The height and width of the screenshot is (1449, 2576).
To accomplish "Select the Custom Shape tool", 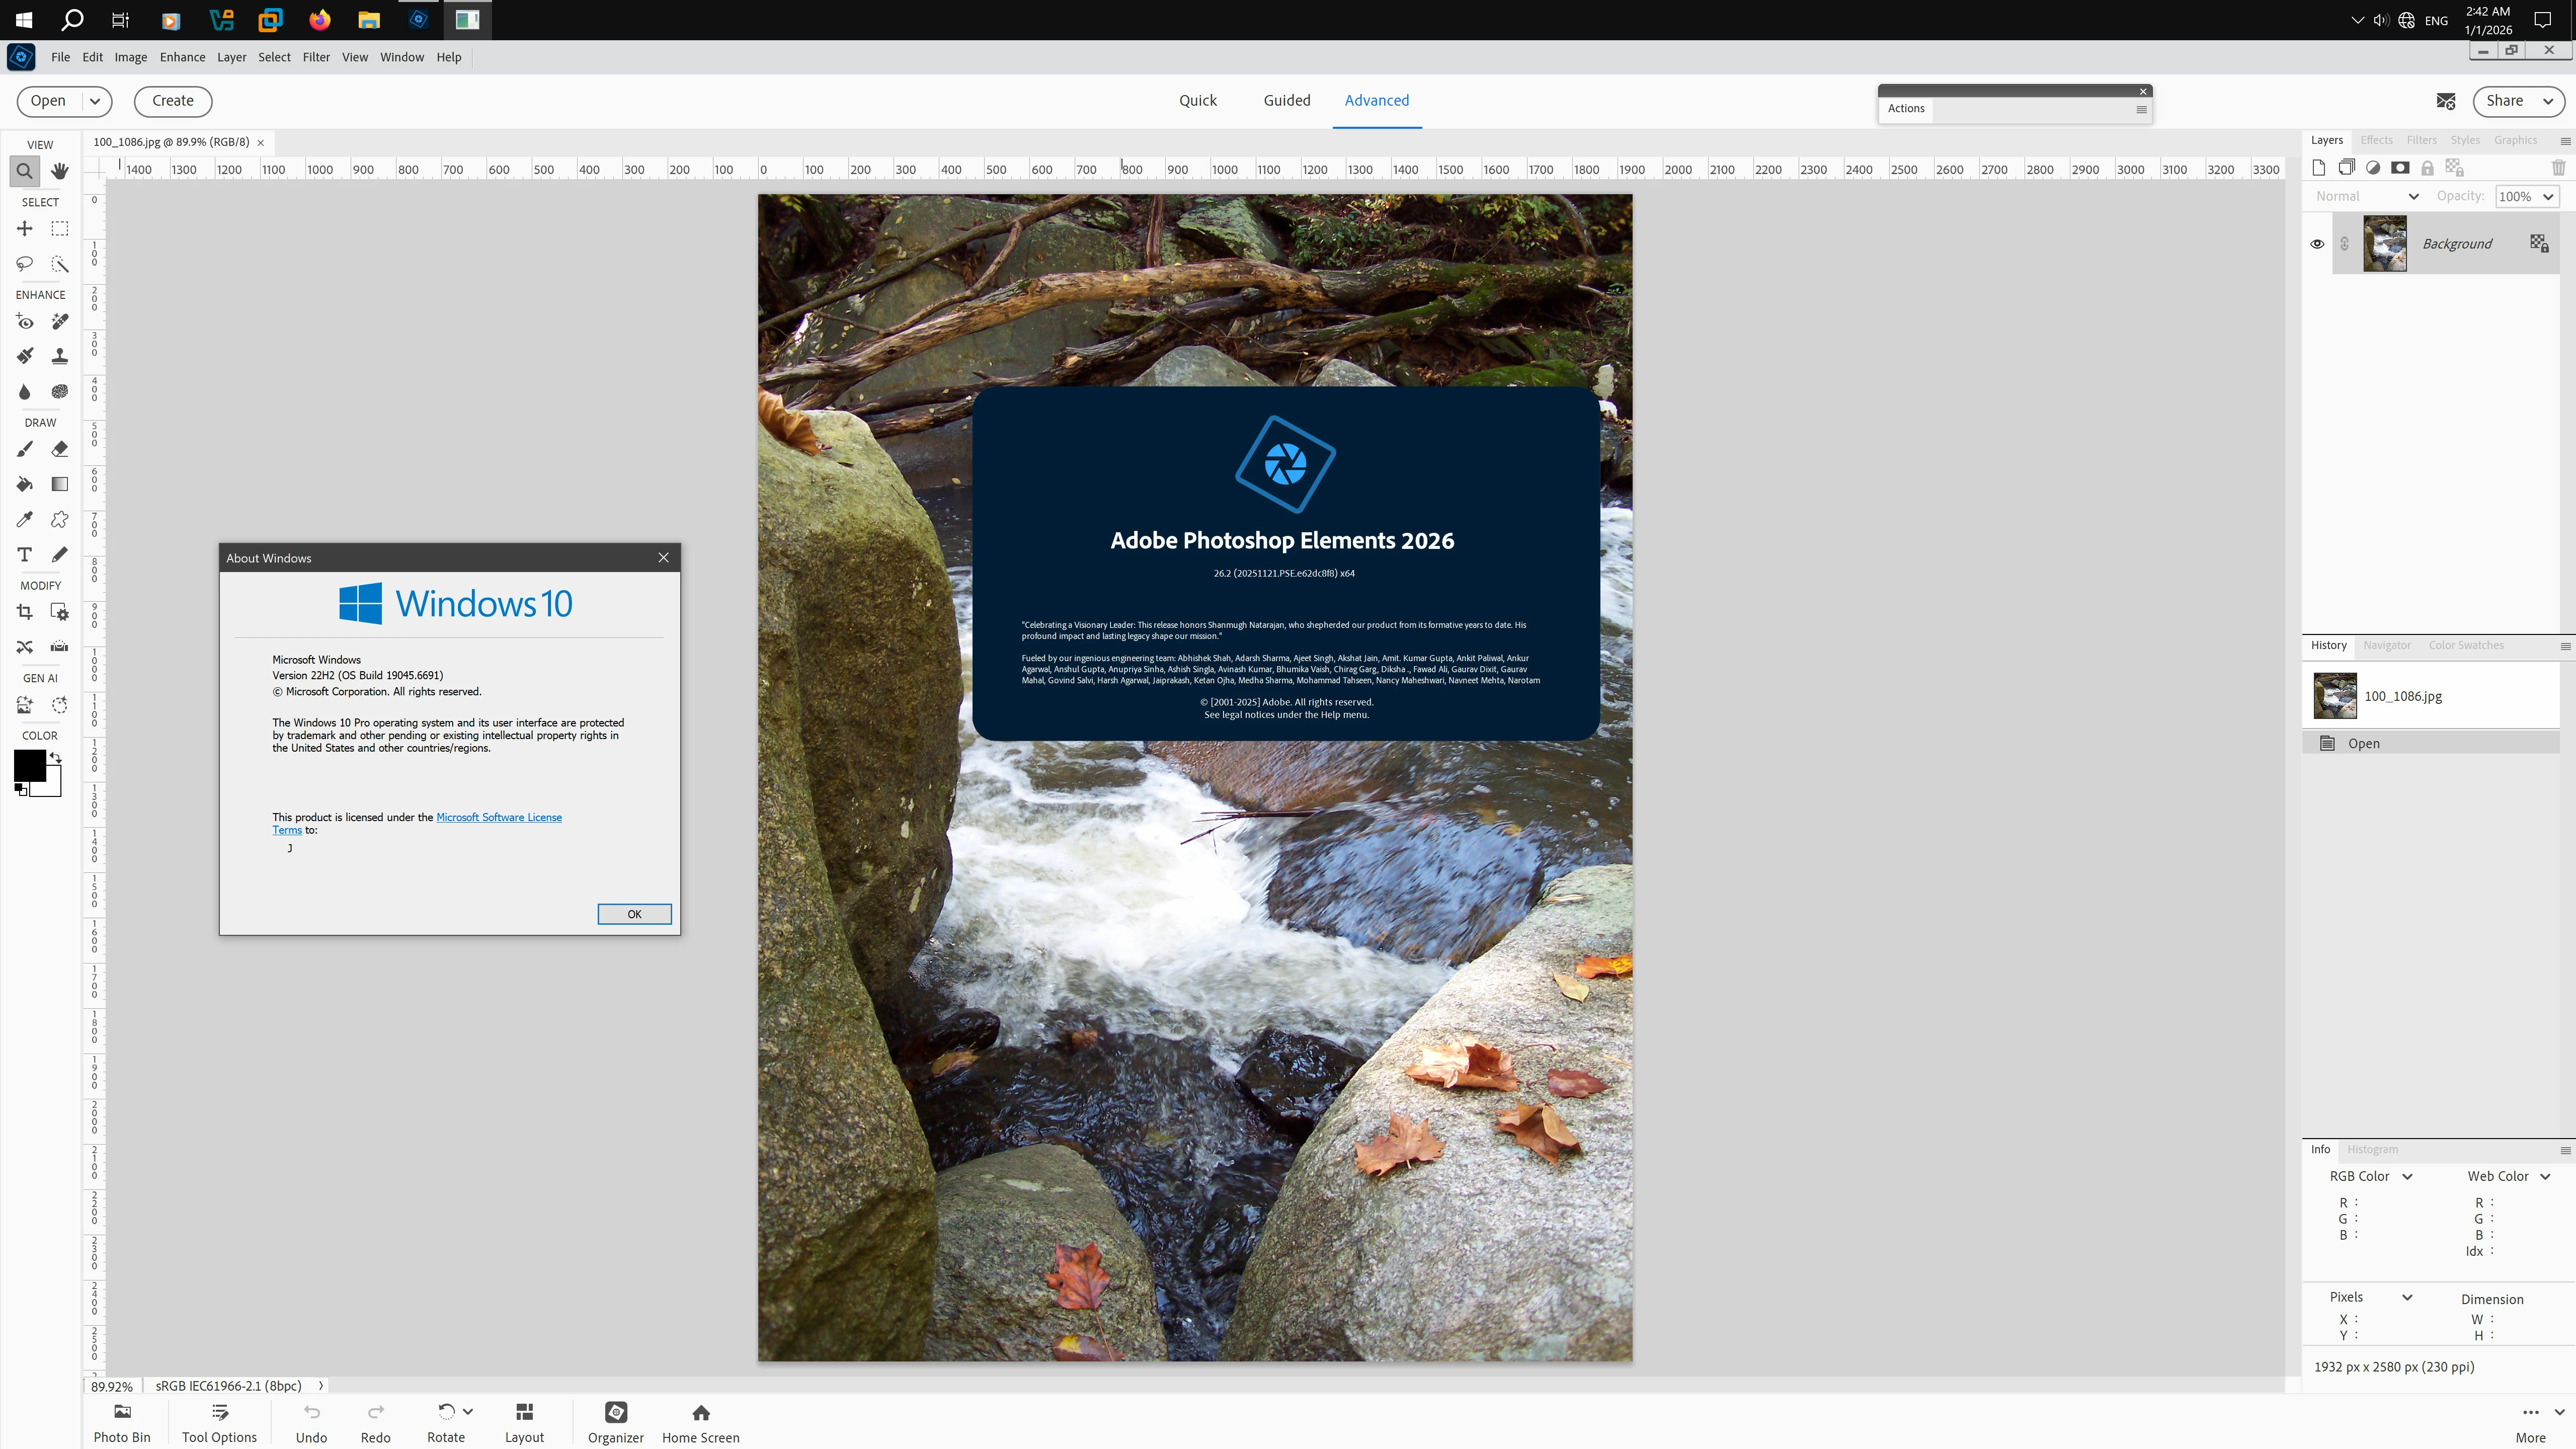I will [60, 519].
